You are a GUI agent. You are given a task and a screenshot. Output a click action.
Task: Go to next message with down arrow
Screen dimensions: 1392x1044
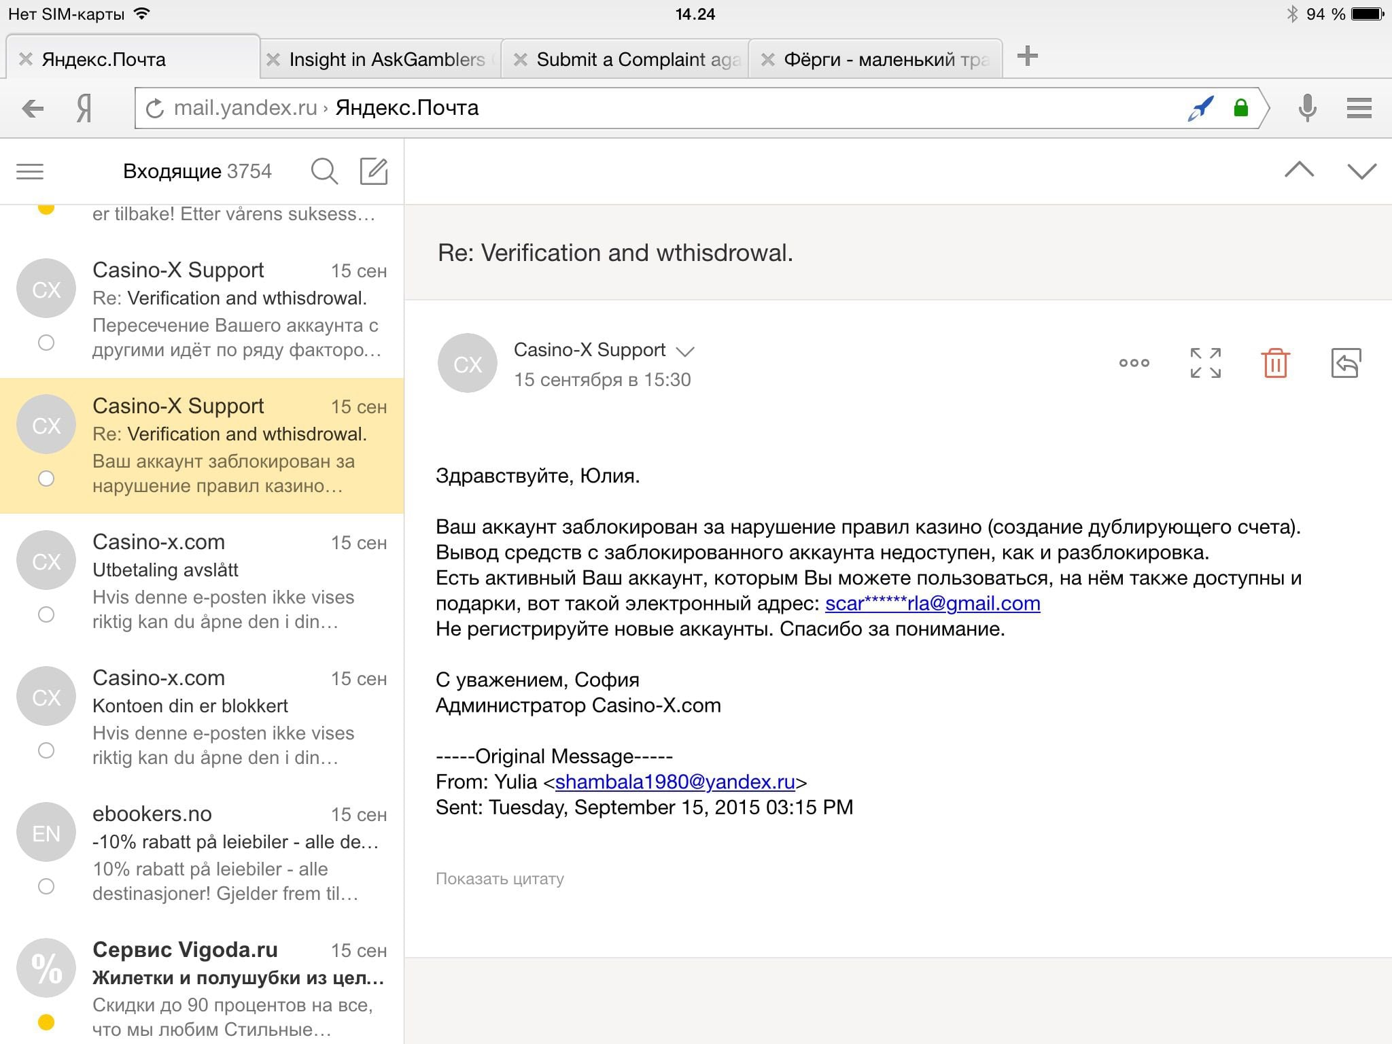(x=1361, y=171)
